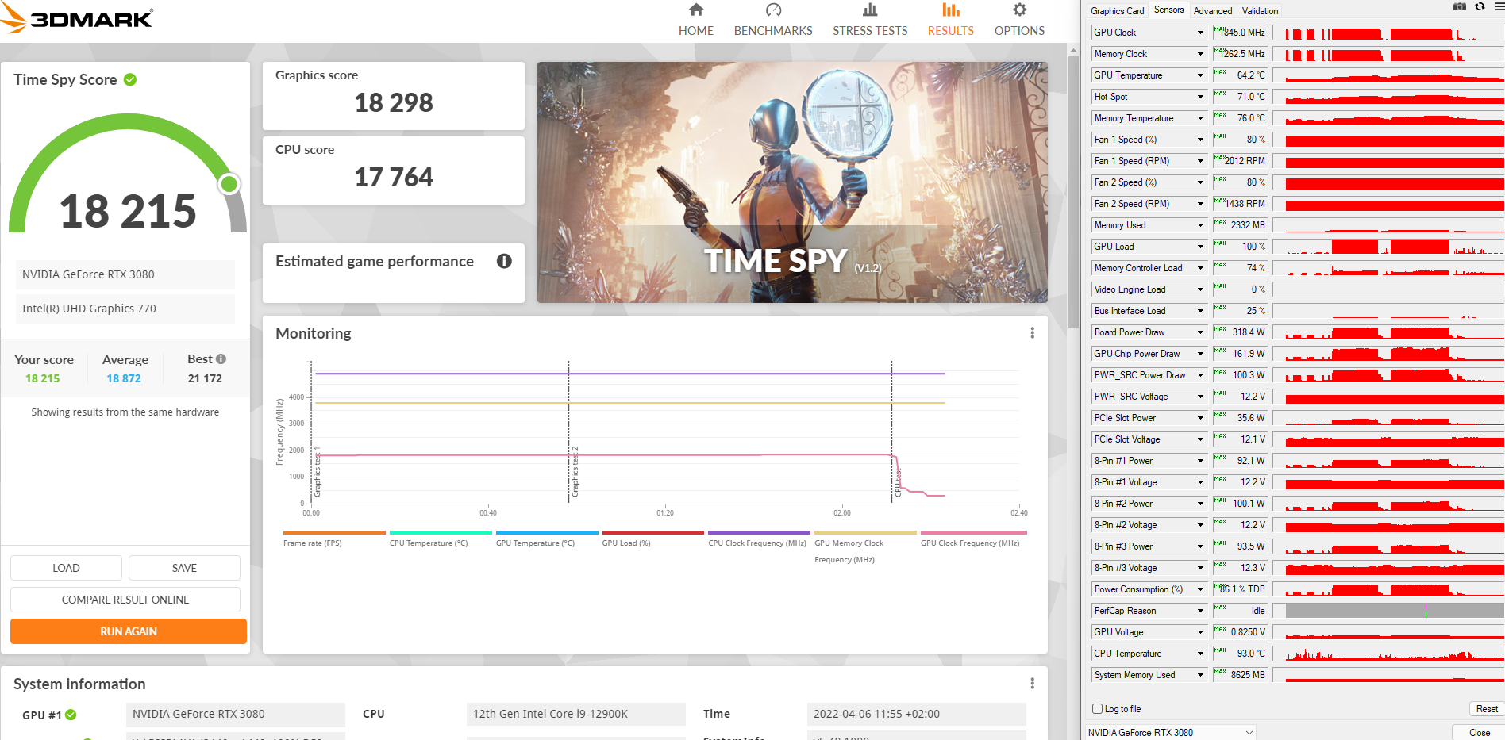Click the Graphics score value 18 298
The height and width of the screenshot is (740, 1505).
394,102
